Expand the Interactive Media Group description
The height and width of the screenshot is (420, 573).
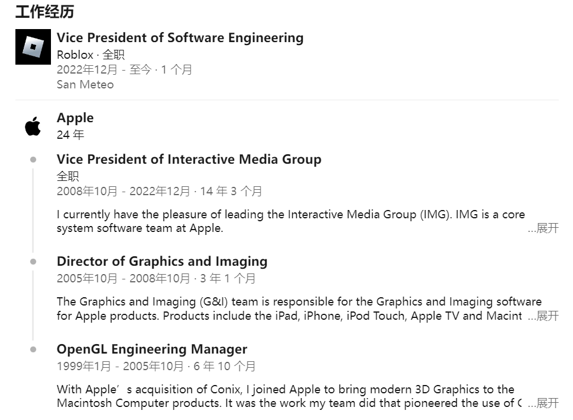(543, 228)
